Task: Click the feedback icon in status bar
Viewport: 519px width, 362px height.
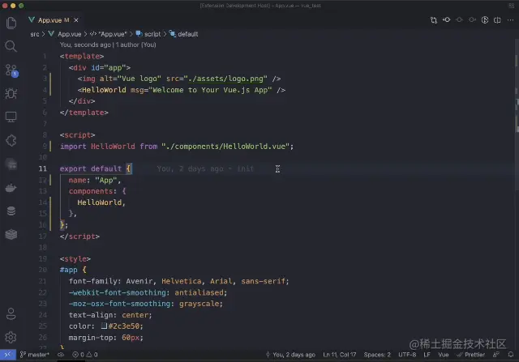Action: pyautogui.click(x=495, y=355)
